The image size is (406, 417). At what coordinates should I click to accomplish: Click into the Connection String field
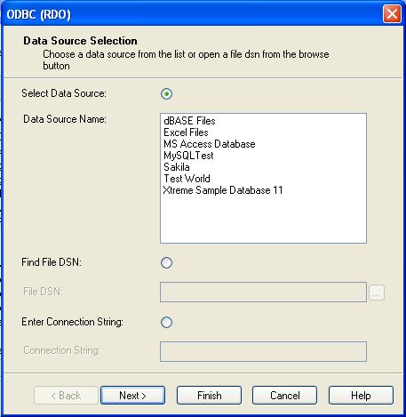[263, 351]
